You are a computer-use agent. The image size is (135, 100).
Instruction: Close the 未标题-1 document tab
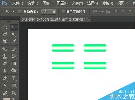[88, 19]
